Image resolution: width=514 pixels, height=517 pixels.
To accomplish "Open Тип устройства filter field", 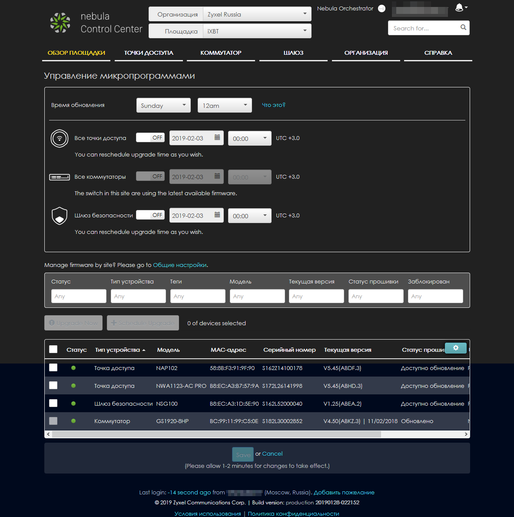I will click(x=138, y=296).
